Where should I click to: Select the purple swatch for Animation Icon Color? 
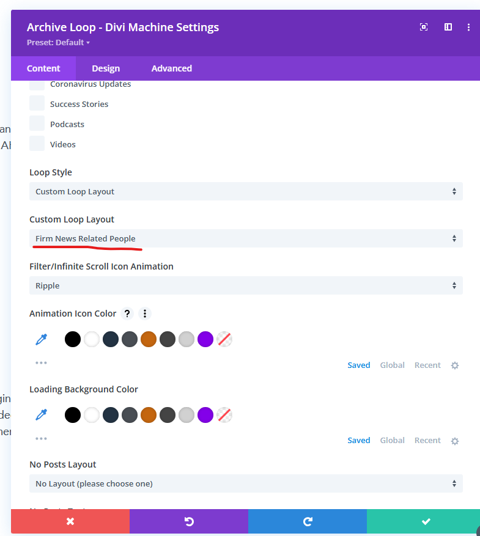(x=205, y=339)
